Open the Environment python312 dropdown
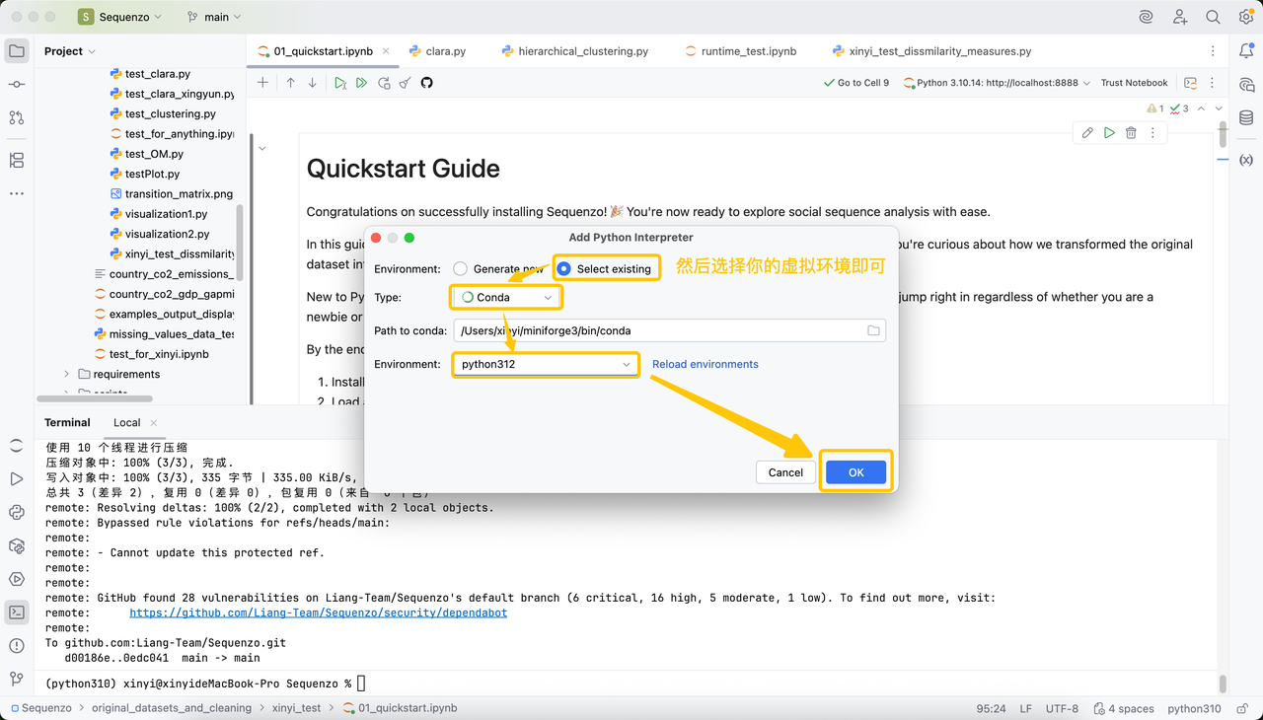This screenshot has height=720, width=1263. point(545,364)
